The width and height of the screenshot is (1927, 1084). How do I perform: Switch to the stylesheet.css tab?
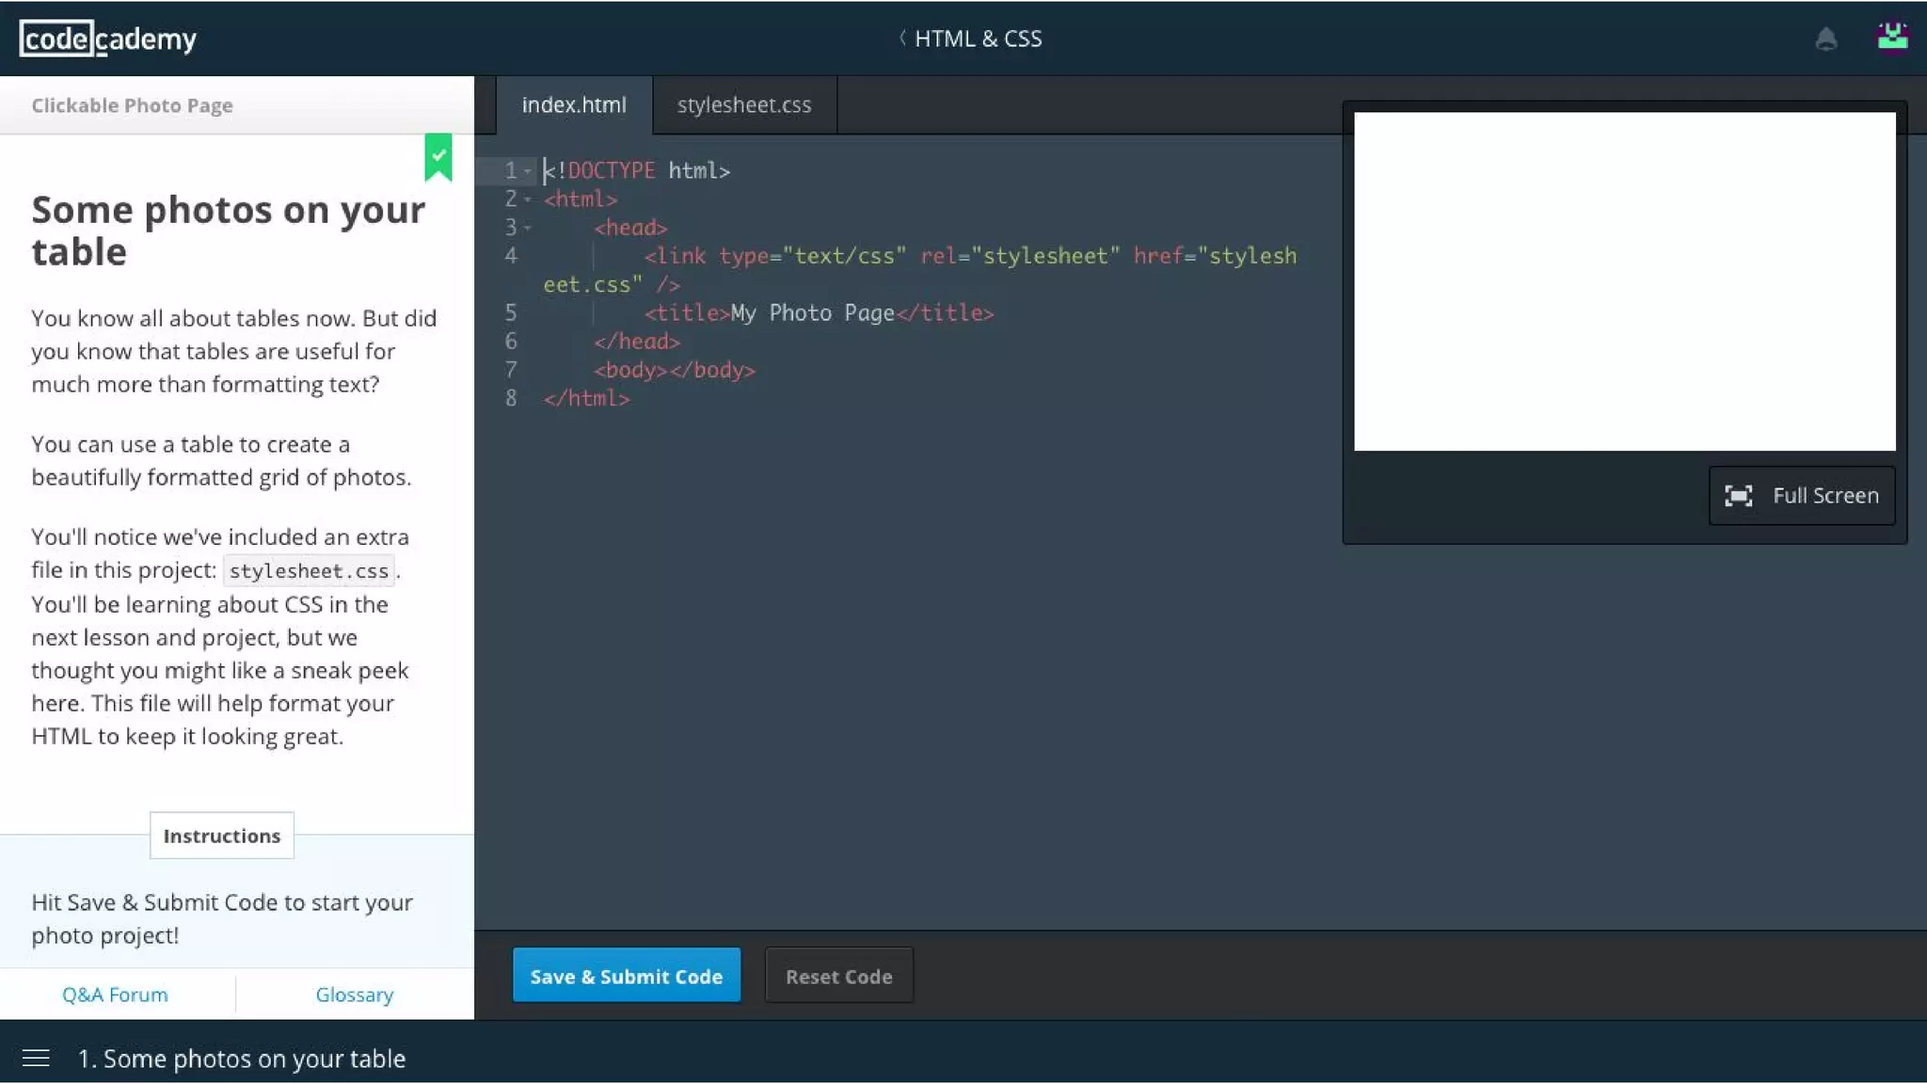point(743,105)
